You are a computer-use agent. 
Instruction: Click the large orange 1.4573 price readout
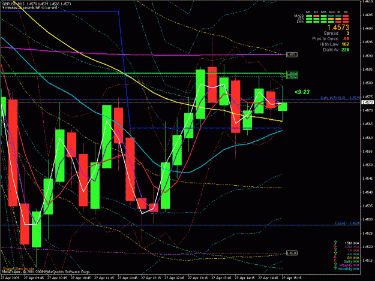(338, 28)
